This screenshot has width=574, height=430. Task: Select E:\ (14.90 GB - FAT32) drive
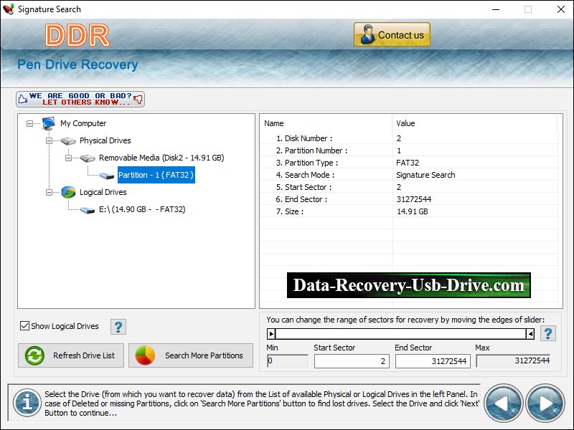142,209
